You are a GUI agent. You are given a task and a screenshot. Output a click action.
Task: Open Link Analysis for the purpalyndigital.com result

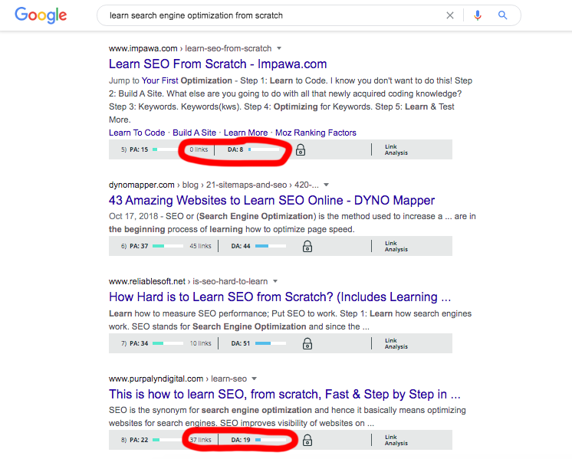coord(396,440)
